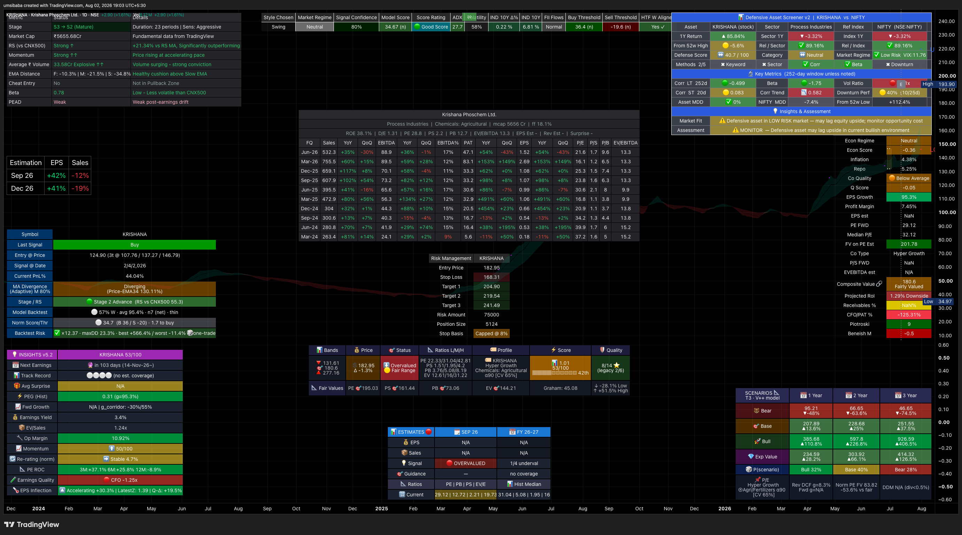Click the green dot beside Good Score
This screenshot has width=962, height=535.
coord(417,27)
